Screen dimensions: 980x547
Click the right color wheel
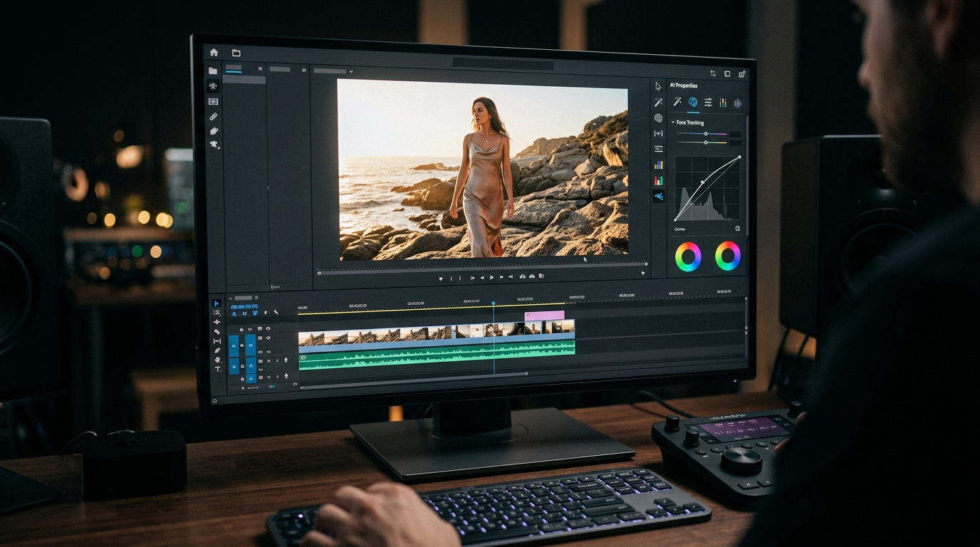pos(728,256)
